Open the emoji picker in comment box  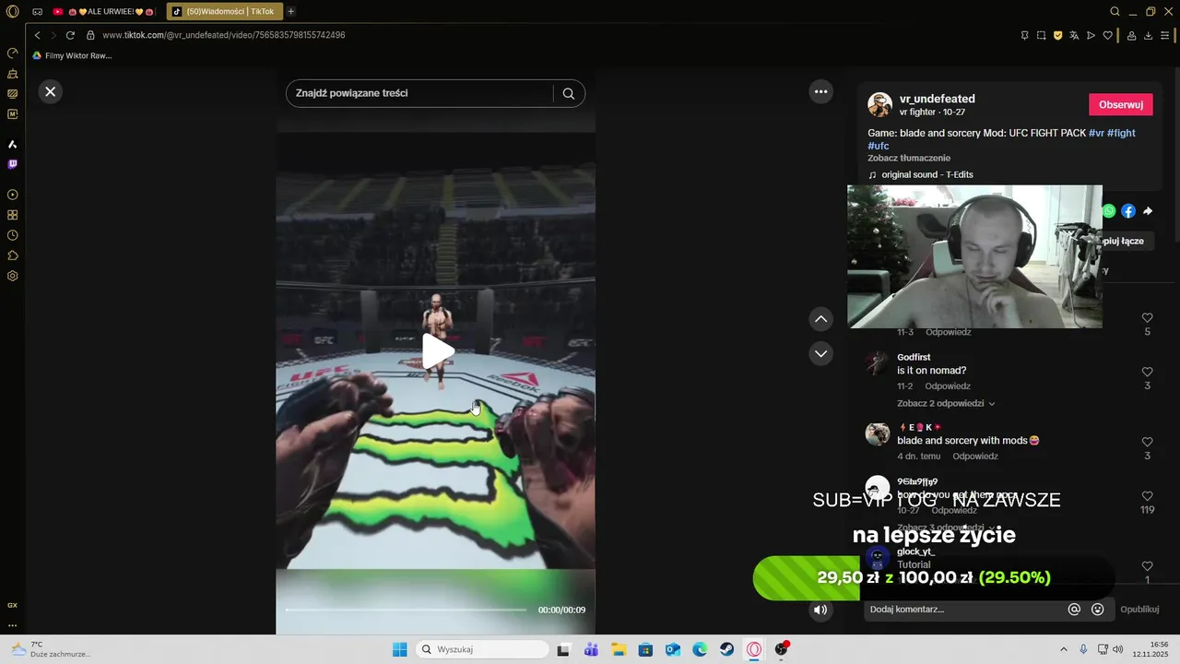click(x=1097, y=610)
